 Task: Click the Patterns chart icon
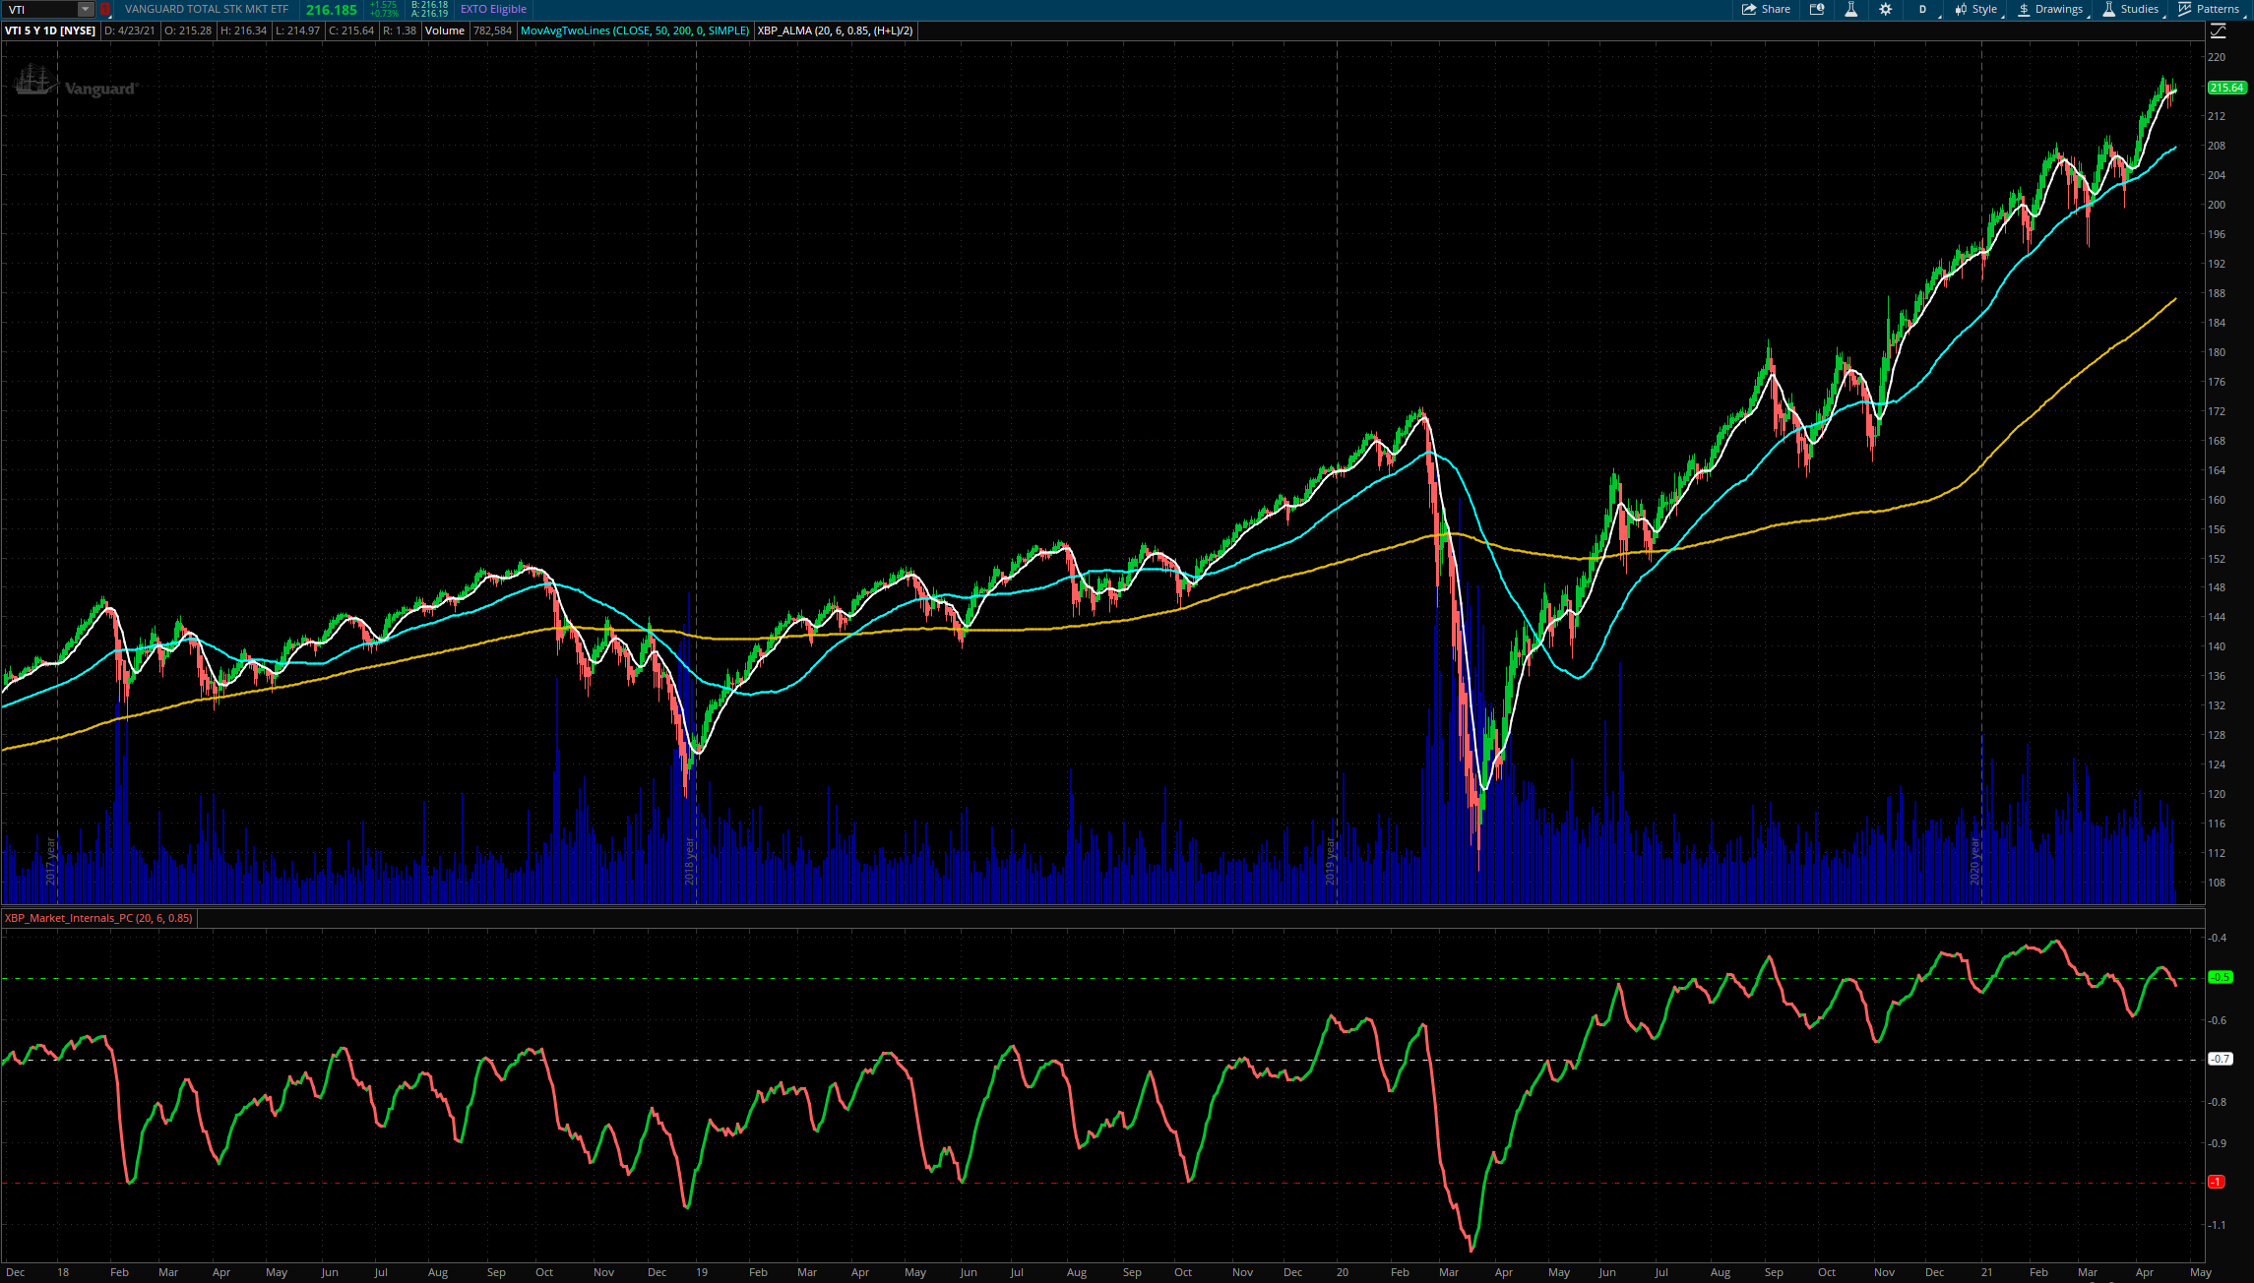(2209, 9)
